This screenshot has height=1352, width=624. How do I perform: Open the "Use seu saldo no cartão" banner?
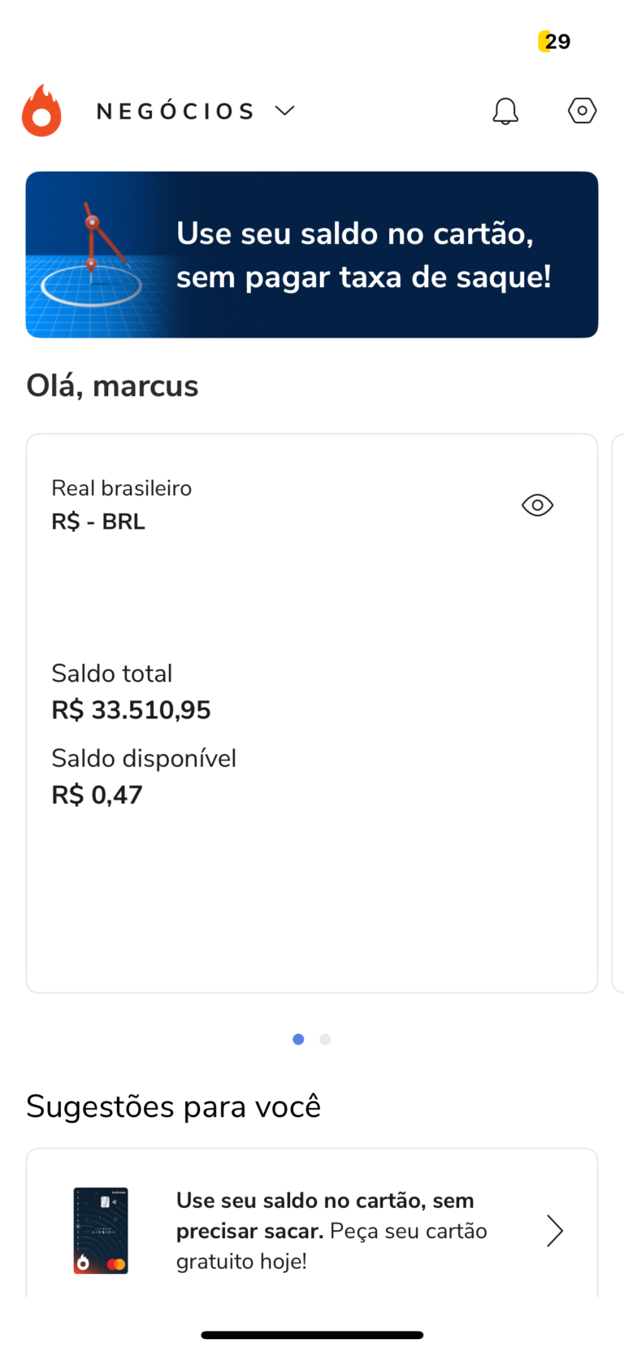click(362, 255)
